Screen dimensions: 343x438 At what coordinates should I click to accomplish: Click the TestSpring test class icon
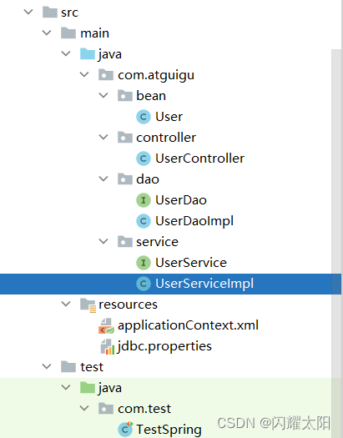pos(125,429)
